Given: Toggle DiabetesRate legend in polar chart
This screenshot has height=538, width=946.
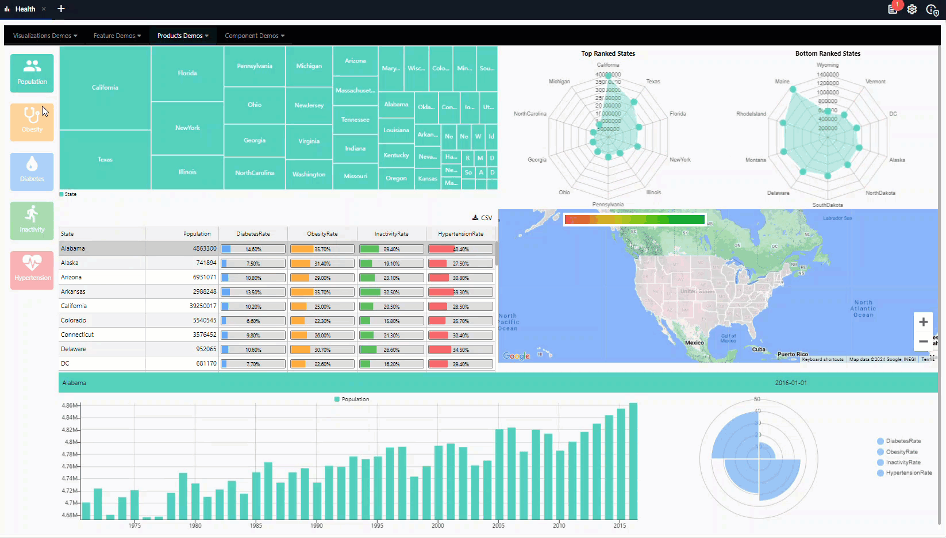Looking at the screenshot, I should point(902,441).
